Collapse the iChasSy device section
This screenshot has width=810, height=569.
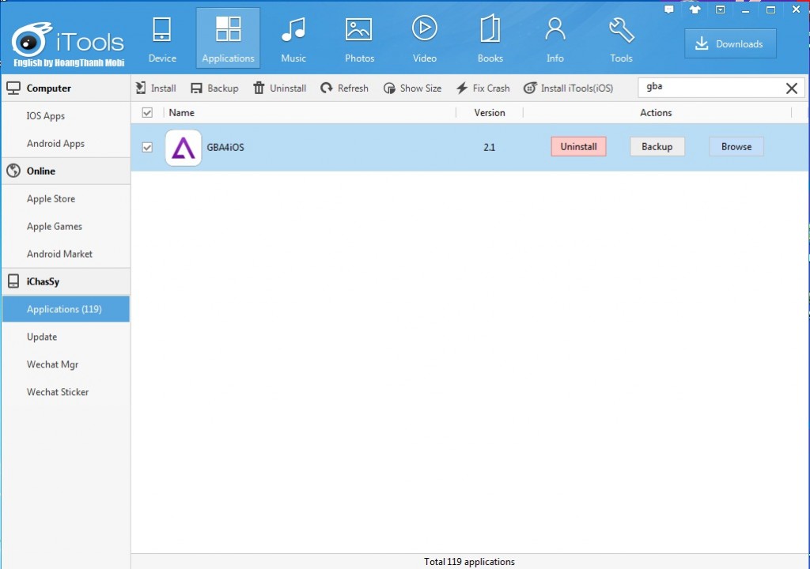[66, 281]
